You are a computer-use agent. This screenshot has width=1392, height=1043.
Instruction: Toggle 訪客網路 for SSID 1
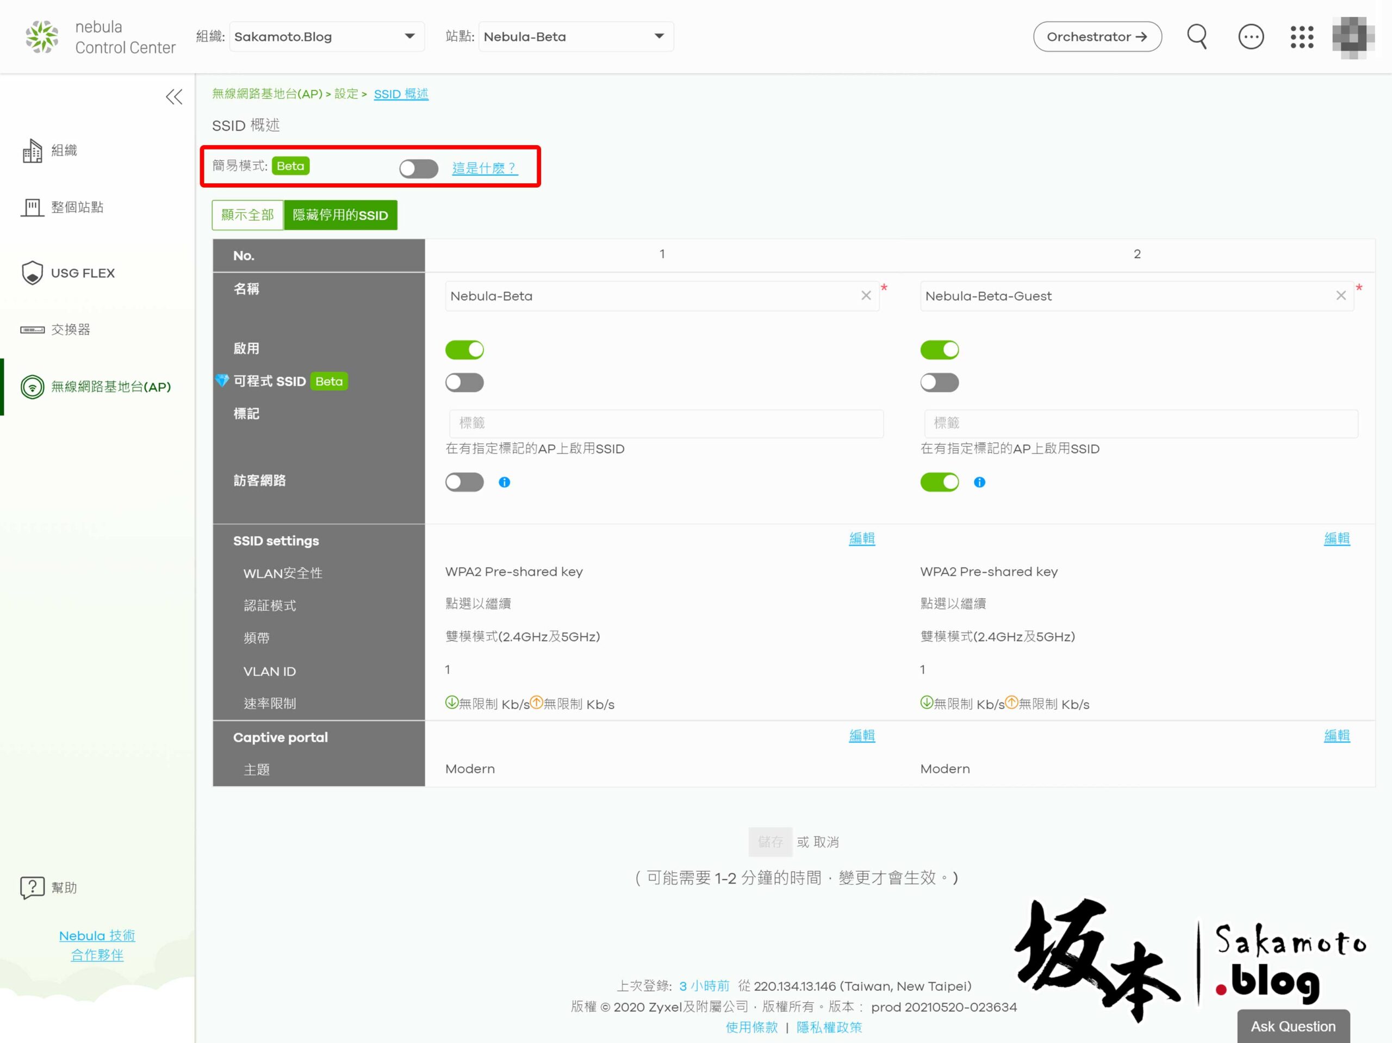coord(464,482)
